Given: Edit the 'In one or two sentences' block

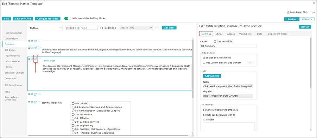Looking at the screenshot, I should point(36,48).
